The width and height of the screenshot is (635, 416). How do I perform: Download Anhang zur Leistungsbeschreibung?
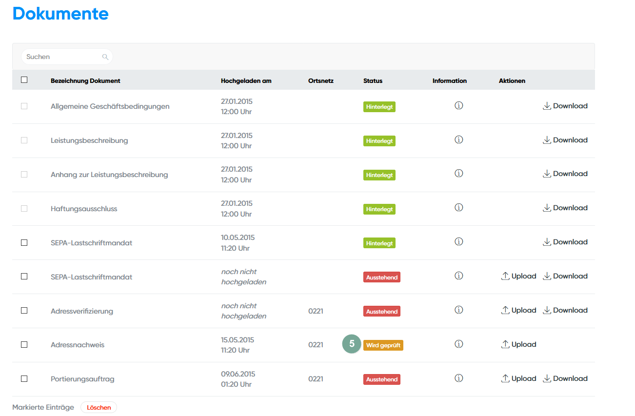(x=565, y=174)
